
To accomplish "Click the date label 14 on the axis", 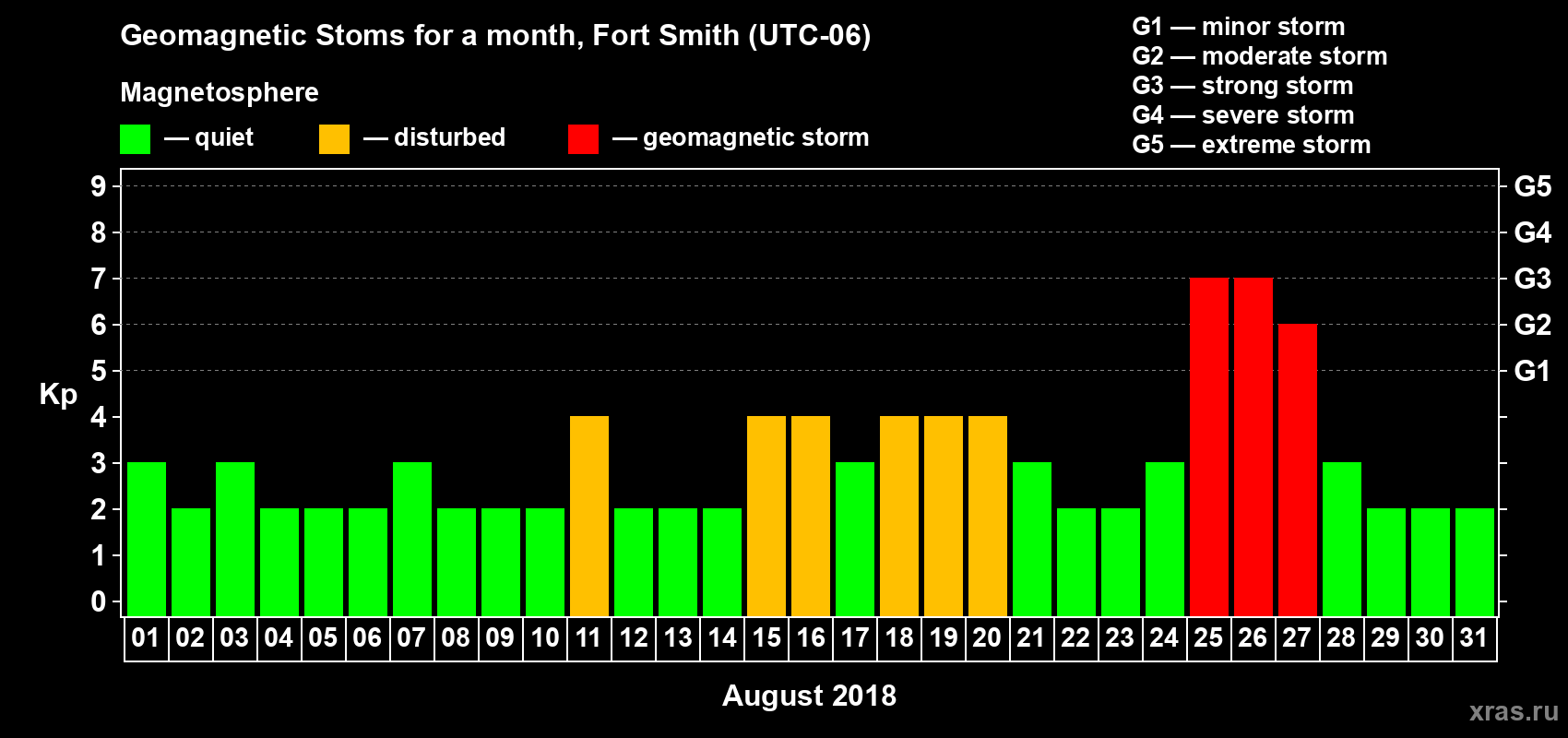I will (721, 637).
